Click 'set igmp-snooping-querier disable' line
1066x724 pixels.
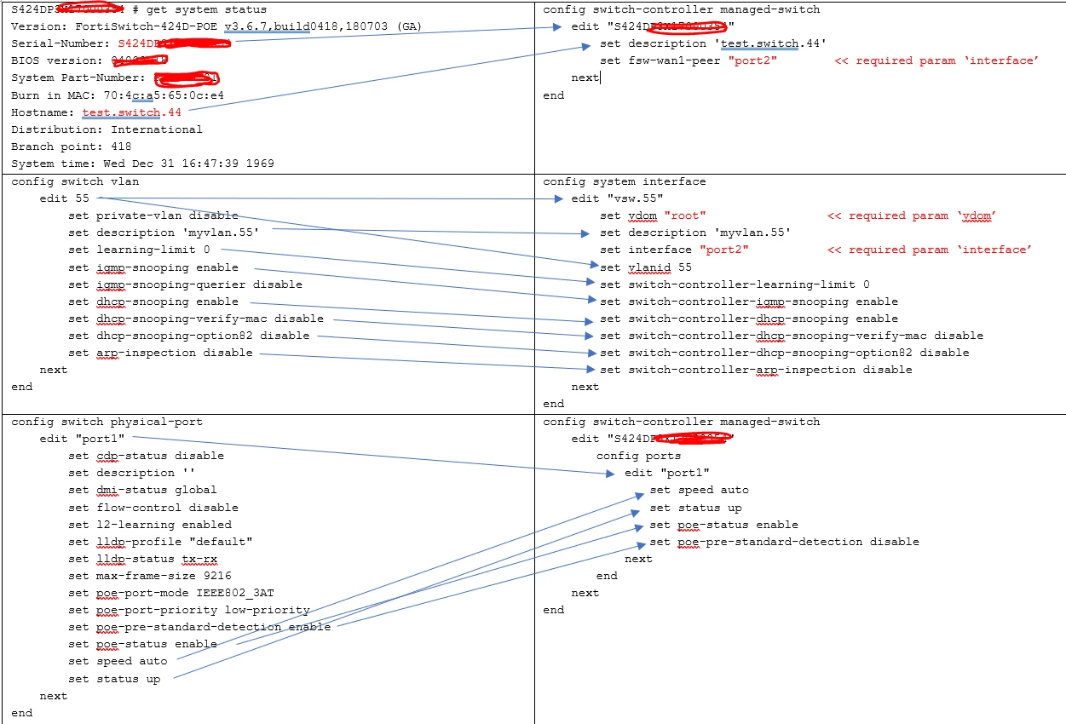point(186,284)
